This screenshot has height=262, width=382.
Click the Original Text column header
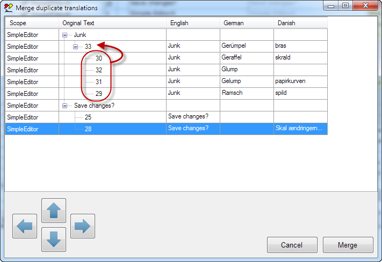112,23
